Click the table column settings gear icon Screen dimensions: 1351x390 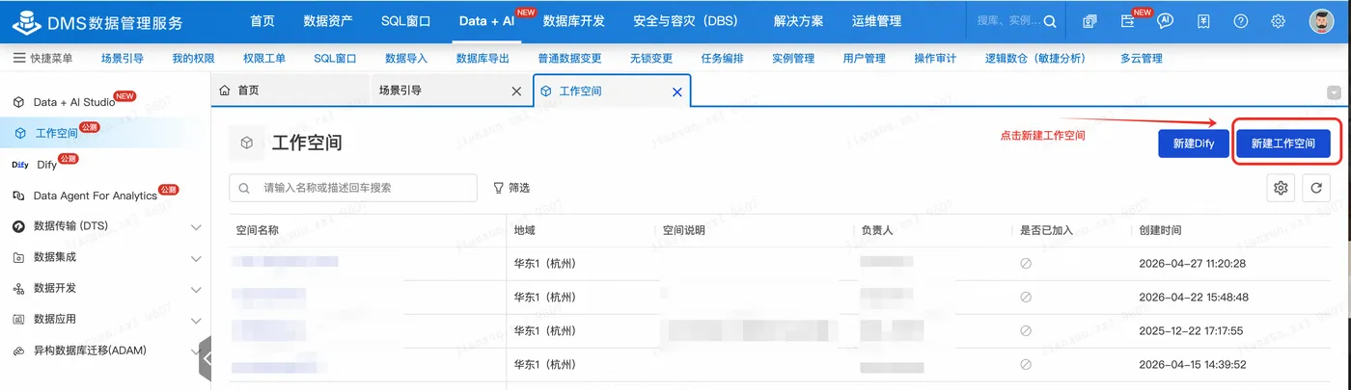[1281, 188]
